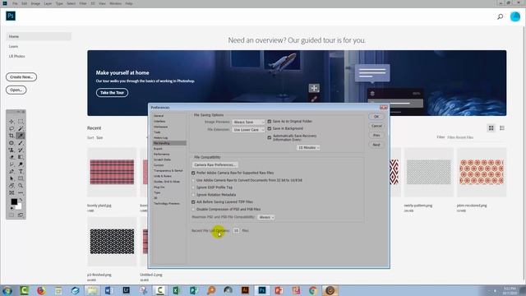
Task: Open the user profile avatar
Action: [515, 16]
